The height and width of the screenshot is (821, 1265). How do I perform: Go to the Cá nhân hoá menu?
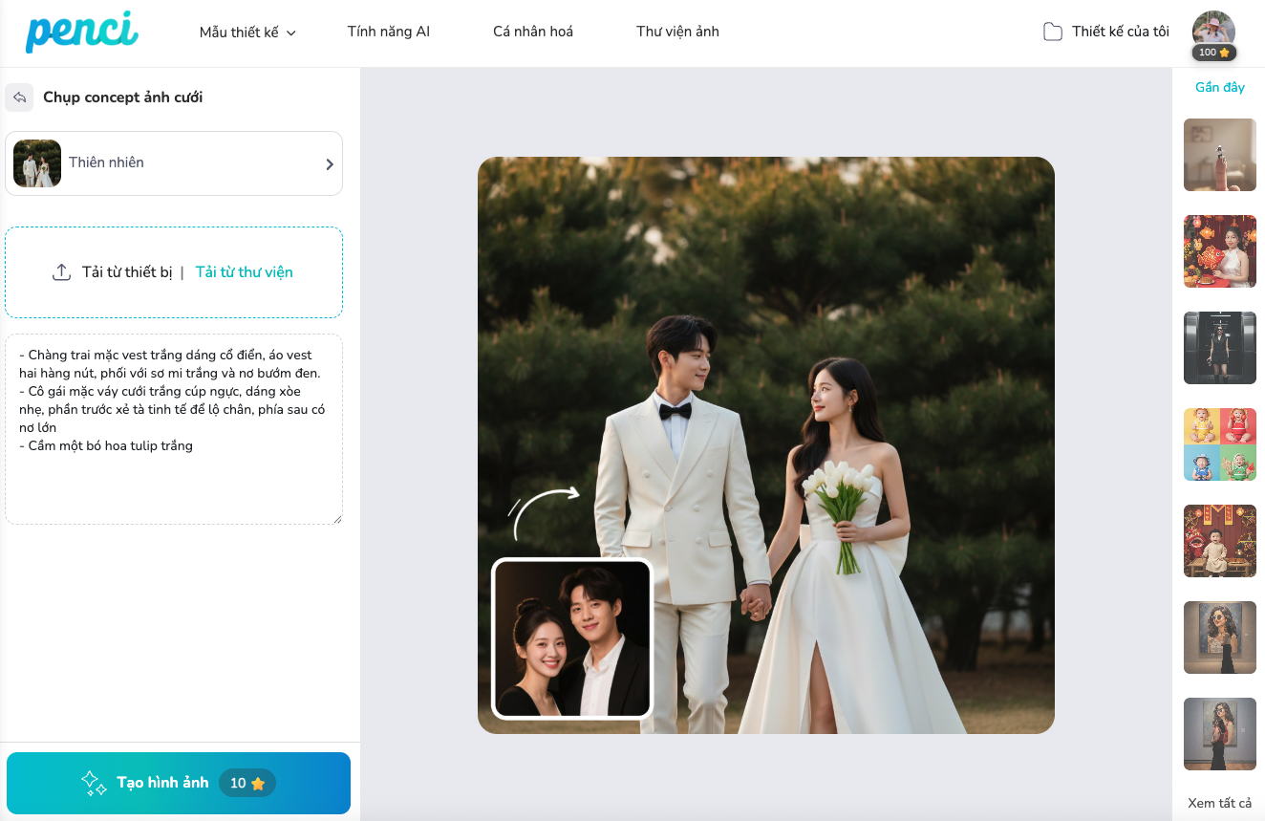(532, 32)
